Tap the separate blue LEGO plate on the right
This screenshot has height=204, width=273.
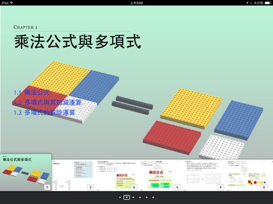[x=239, y=120]
